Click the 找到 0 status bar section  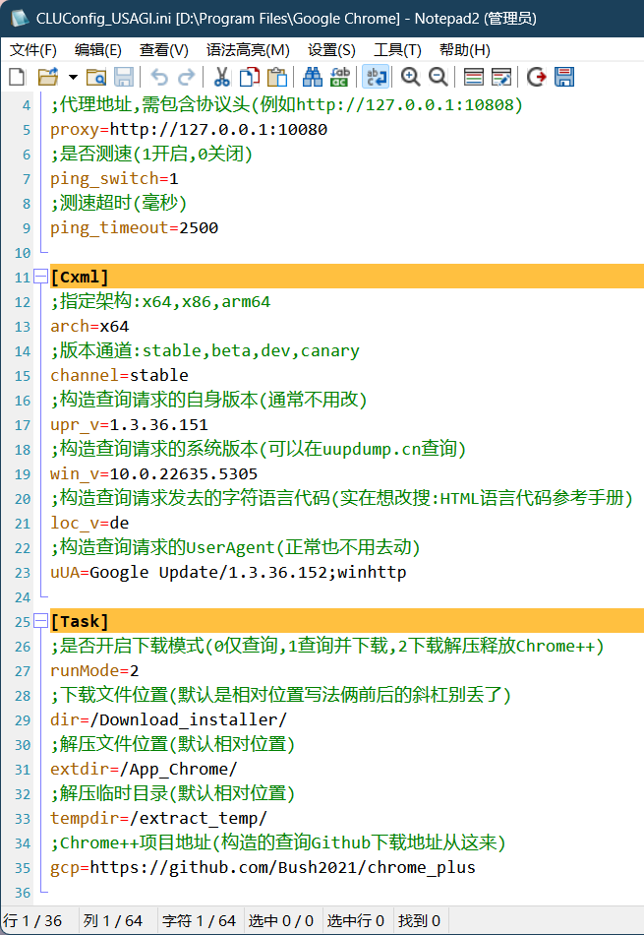pos(420,920)
